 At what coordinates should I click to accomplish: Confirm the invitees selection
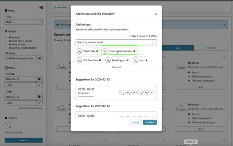(150, 122)
